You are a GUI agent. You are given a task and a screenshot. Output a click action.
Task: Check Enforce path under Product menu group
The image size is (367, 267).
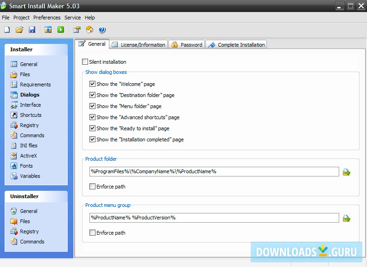coord(93,233)
